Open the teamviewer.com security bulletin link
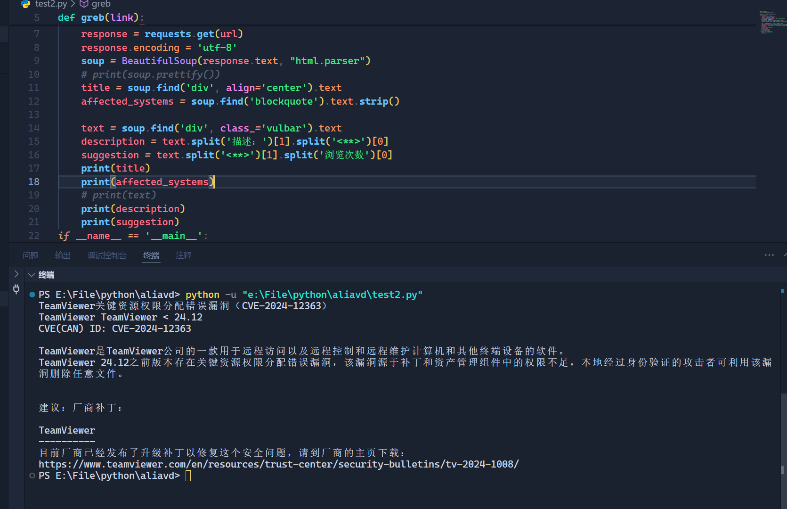This screenshot has height=509, width=787. point(279,464)
